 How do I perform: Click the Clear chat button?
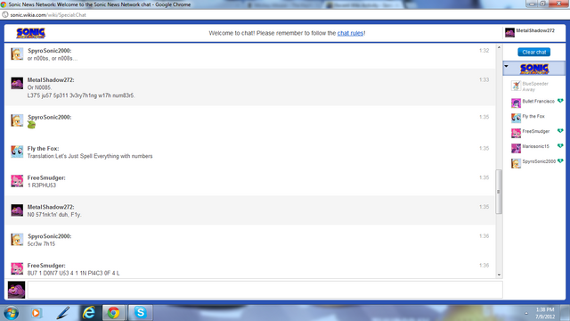tap(534, 52)
